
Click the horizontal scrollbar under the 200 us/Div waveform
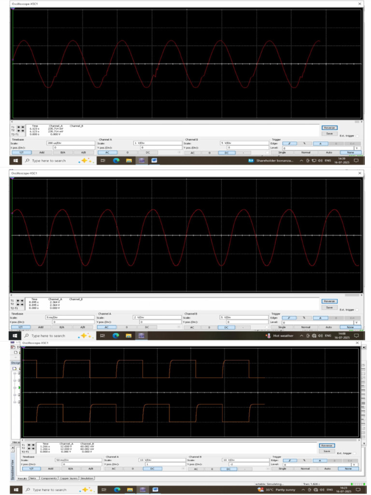[187, 121]
